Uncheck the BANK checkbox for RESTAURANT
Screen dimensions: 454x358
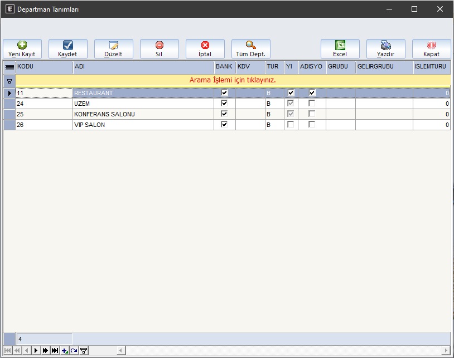tap(225, 93)
